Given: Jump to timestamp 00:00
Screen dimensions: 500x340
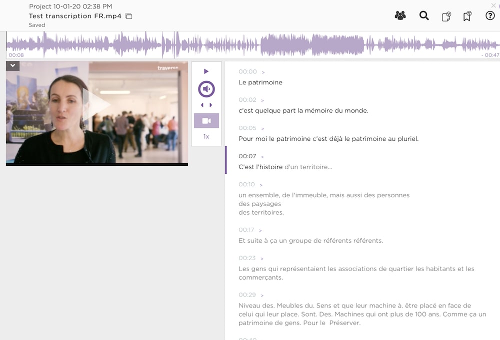Looking at the screenshot, I should coord(247,71).
